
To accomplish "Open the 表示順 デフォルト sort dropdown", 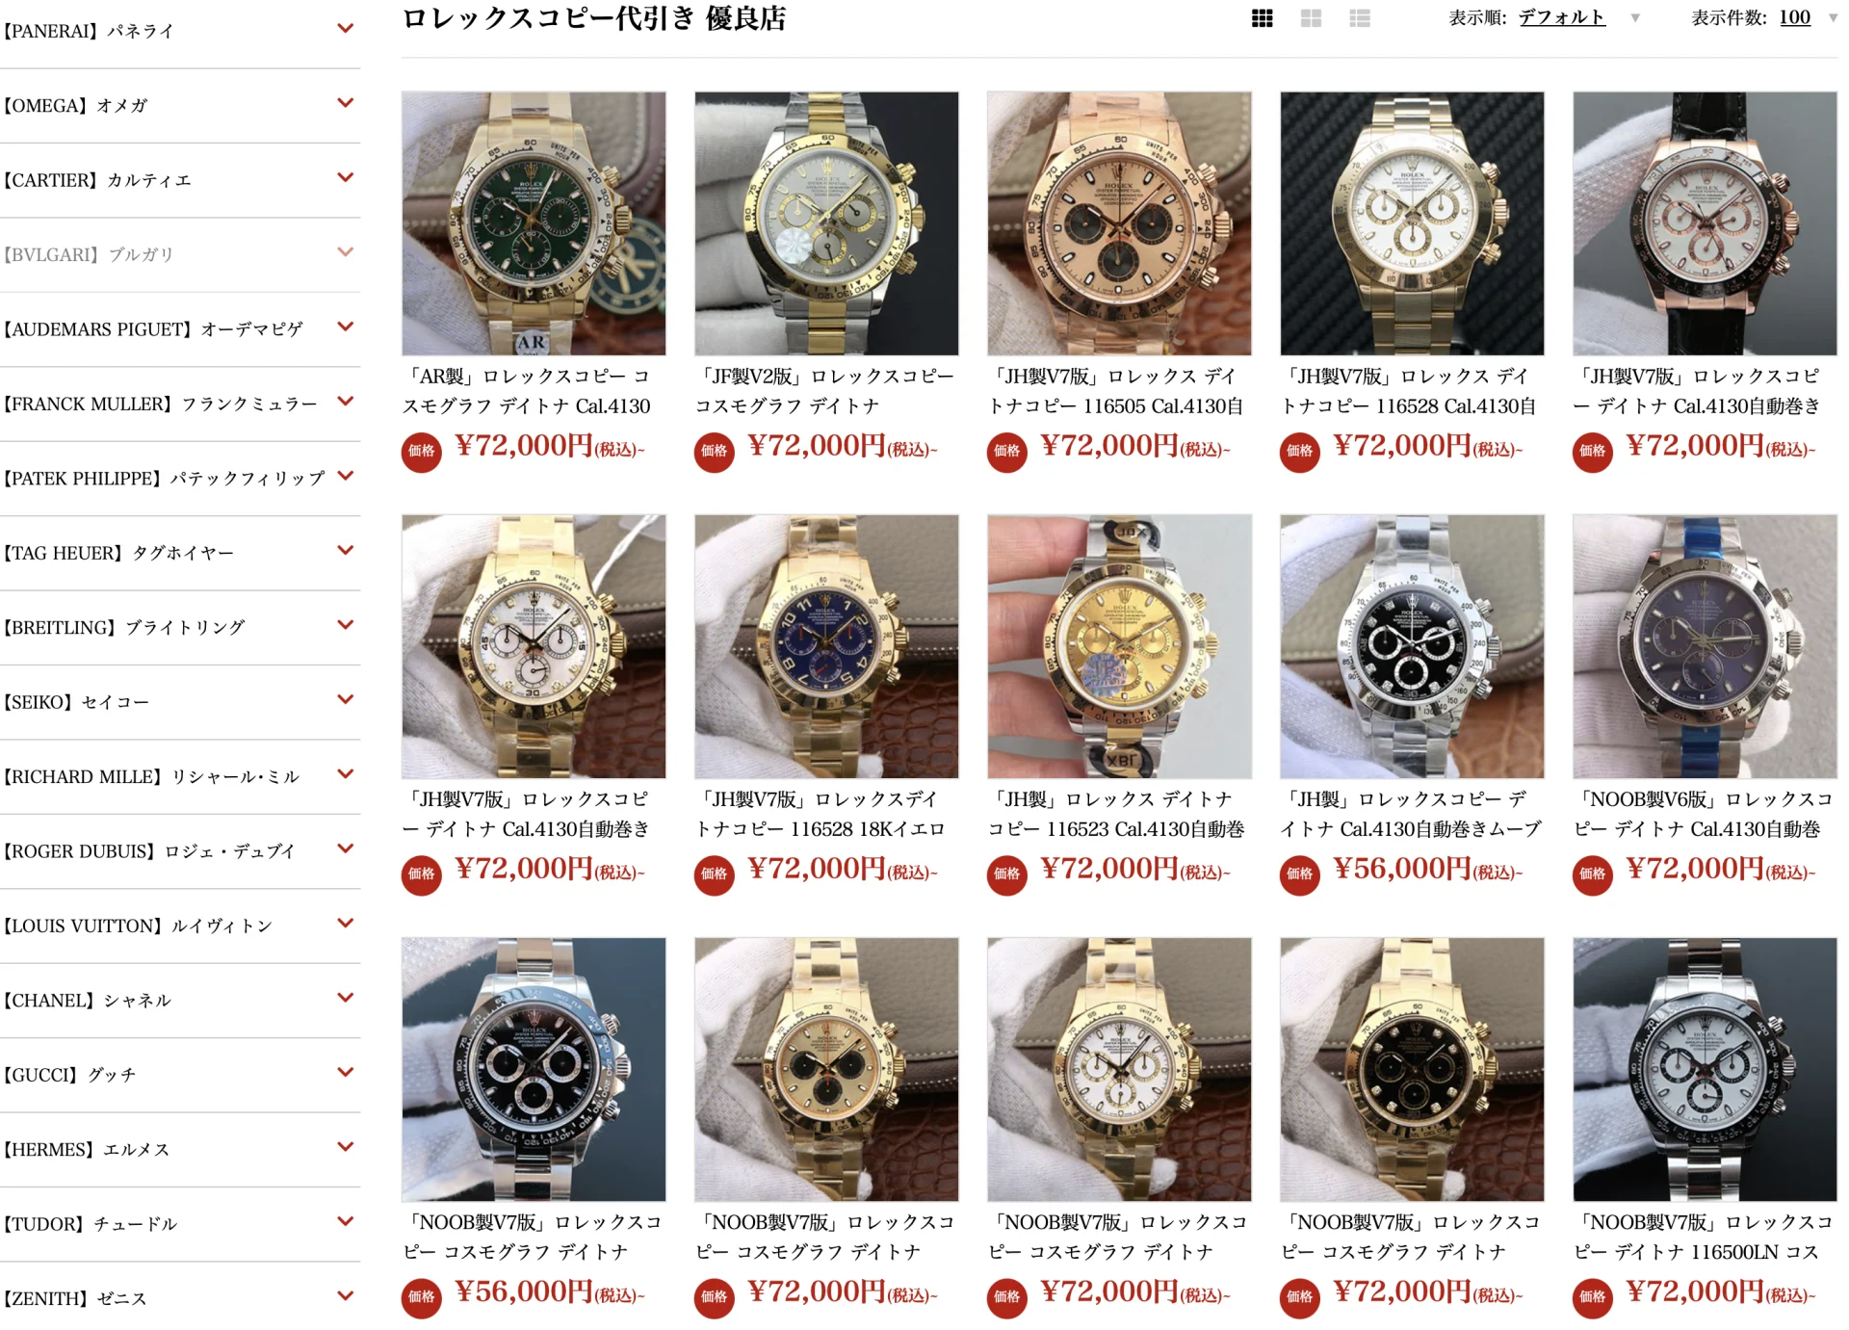I will tap(1562, 17).
